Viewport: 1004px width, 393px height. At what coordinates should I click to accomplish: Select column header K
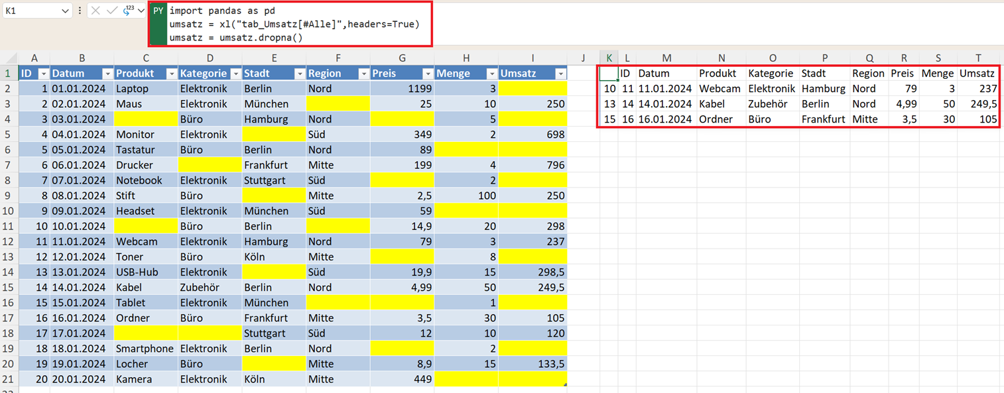tap(609, 58)
